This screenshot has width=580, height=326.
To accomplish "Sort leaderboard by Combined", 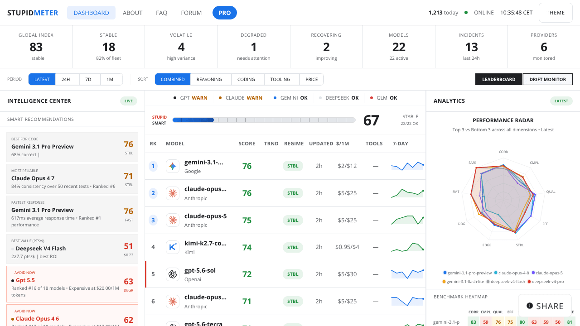I will 173,79.
